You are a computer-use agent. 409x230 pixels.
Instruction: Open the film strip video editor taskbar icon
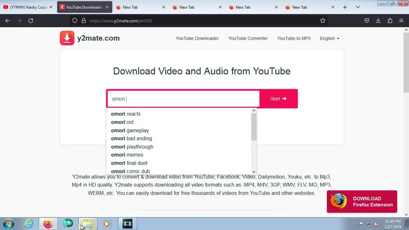pyautogui.click(x=127, y=224)
